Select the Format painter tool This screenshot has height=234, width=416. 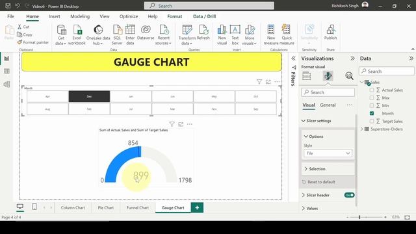pyautogui.click(x=33, y=42)
